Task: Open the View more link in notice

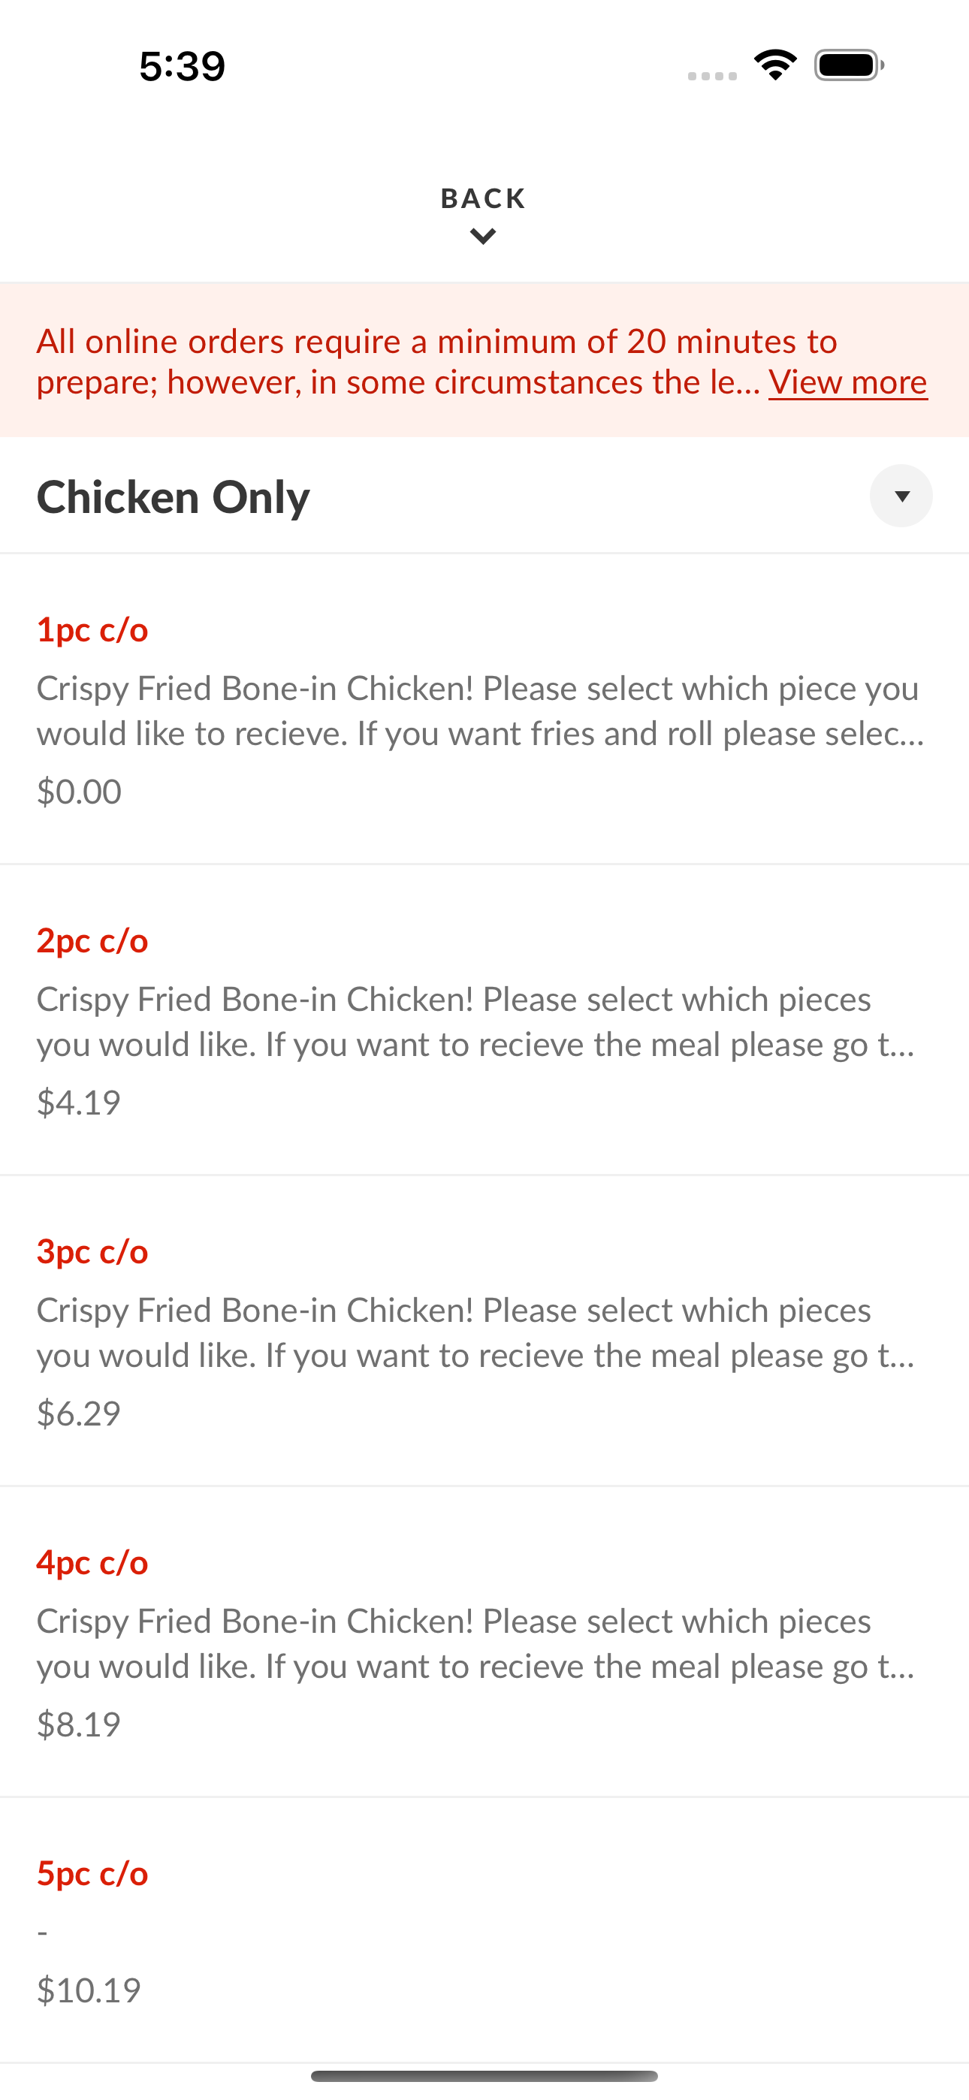Action: coord(847,382)
